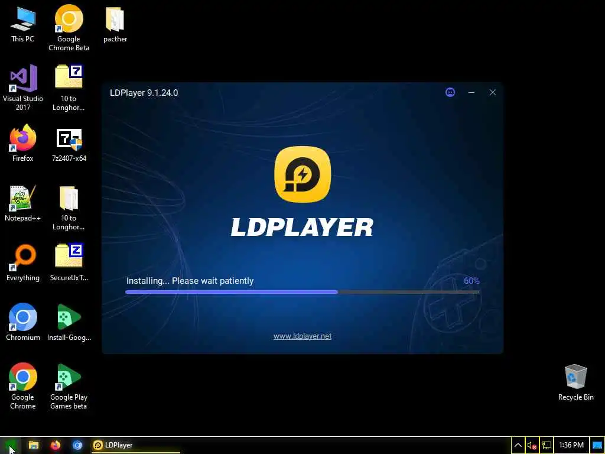
Task: Launch Firefox from the taskbar
Action: (56, 446)
